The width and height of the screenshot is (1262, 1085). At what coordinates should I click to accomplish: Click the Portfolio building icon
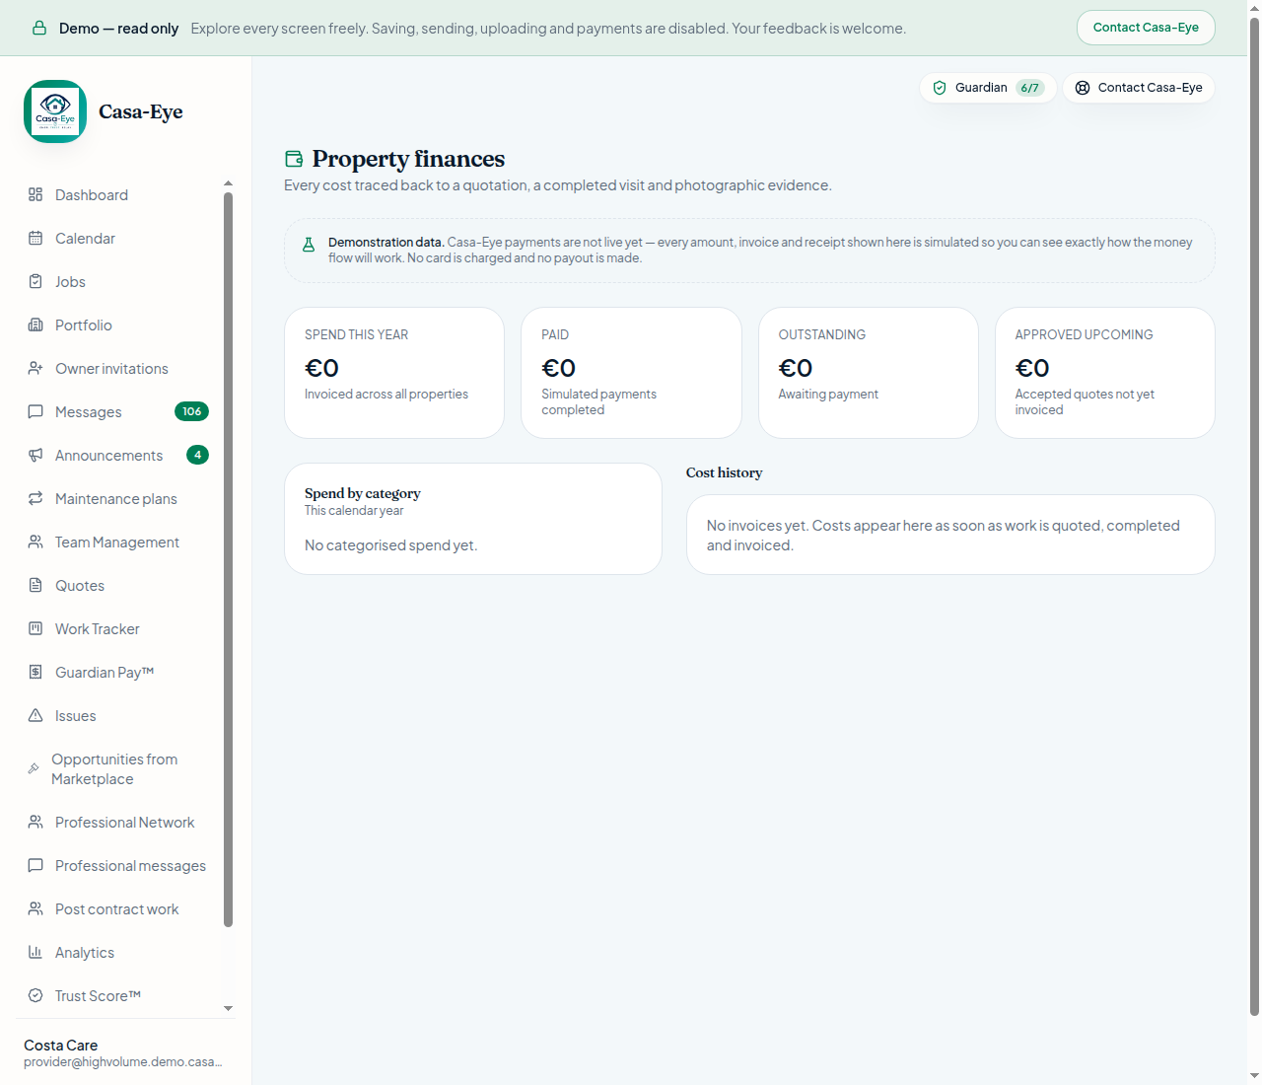click(35, 325)
